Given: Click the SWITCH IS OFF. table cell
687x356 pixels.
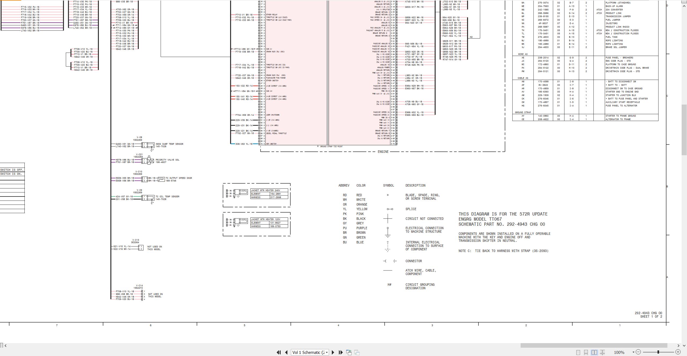Looking at the screenshot, I should point(12,170).
